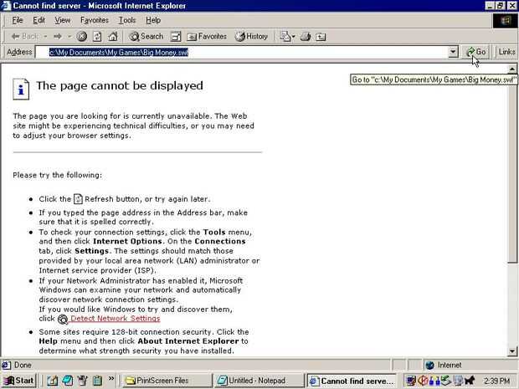Click the disabled Back toolbar button
Image resolution: width=519 pixels, height=389 pixels.
click(x=24, y=36)
